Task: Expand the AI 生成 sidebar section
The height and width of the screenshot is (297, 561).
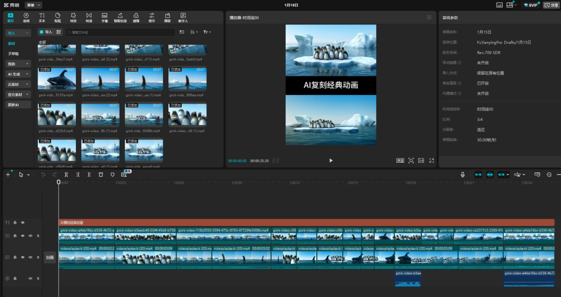Action: click(18, 74)
